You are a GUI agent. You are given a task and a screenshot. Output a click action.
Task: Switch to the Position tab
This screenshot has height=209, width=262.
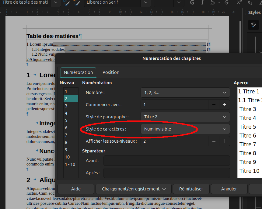(x=111, y=72)
